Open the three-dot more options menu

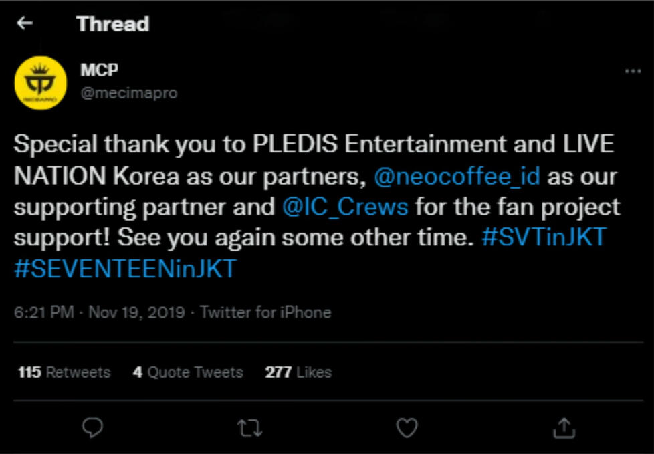pos(632,71)
